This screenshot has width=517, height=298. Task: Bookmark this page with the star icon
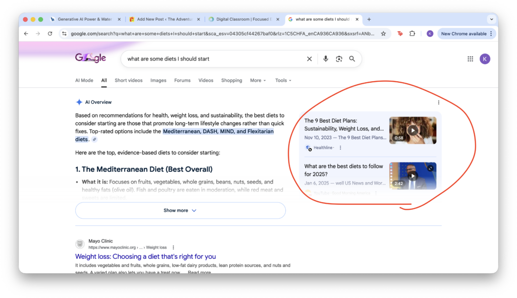click(383, 34)
